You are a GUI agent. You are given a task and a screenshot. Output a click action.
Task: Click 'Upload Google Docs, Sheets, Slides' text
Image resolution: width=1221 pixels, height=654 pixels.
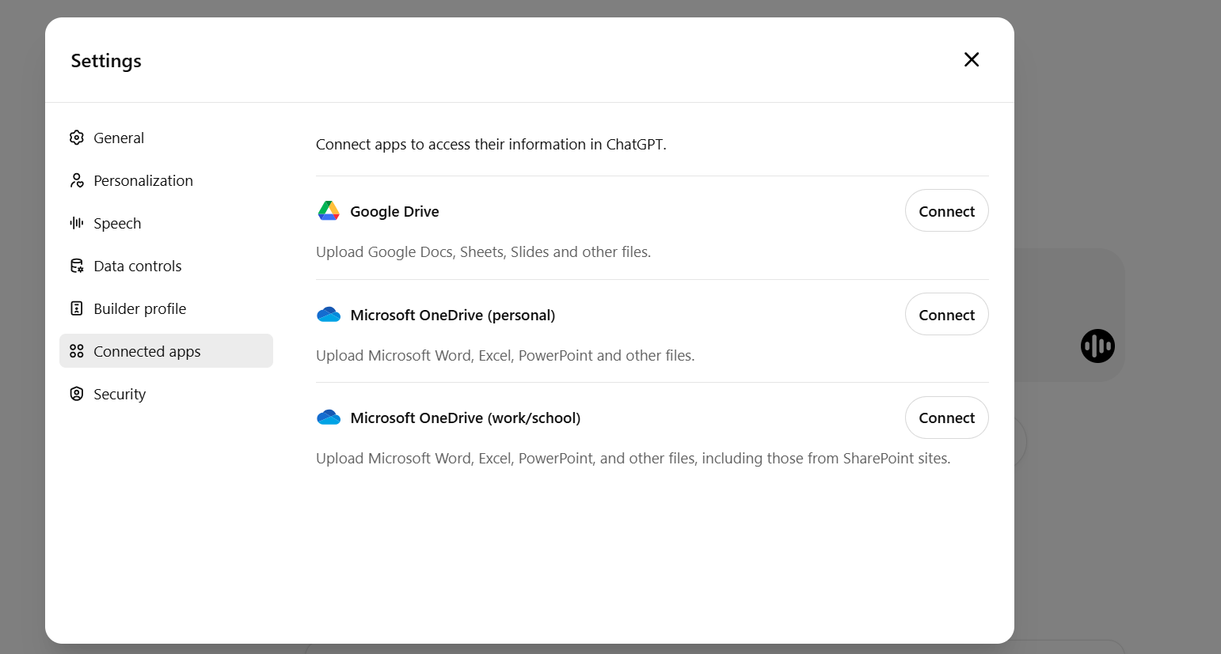(483, 251)
